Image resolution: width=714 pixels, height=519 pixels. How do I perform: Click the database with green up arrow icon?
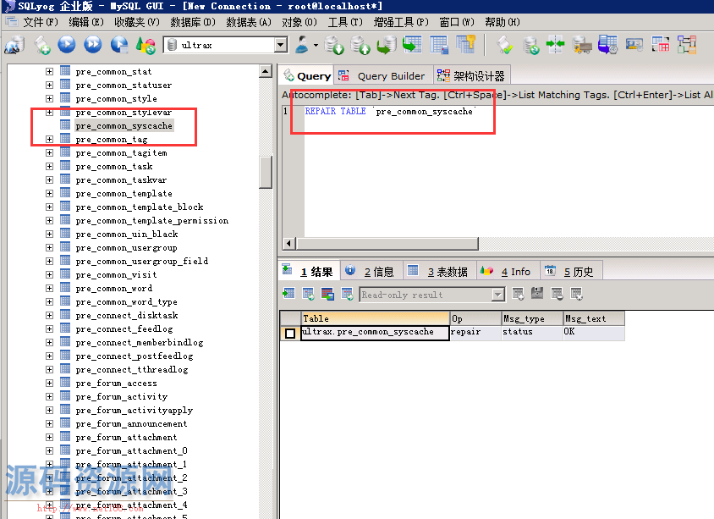[360, 45]
